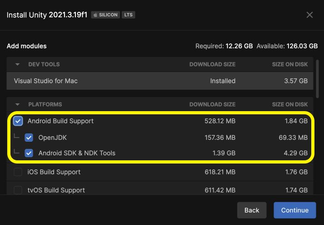Click the SILICON badge with Apple logo

click(x=105, y=15)
